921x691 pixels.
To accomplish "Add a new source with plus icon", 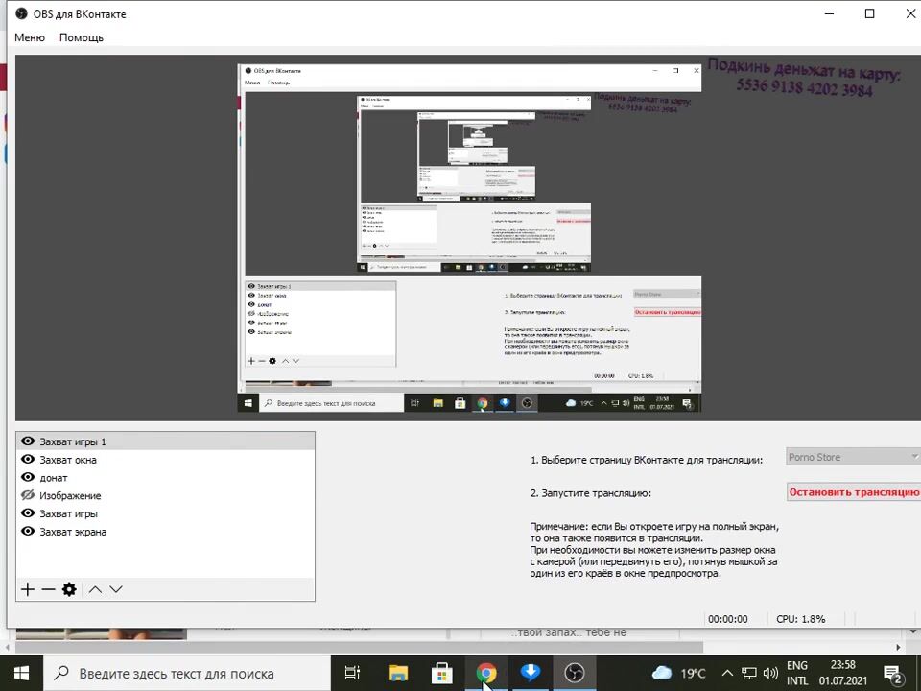I will pos(28,589).
